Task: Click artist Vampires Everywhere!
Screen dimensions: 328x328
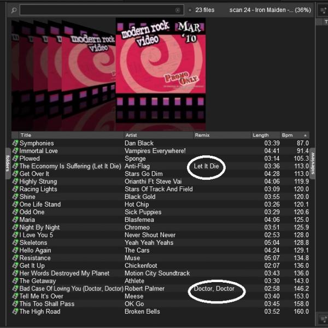Action: click(x=155, y=151)
